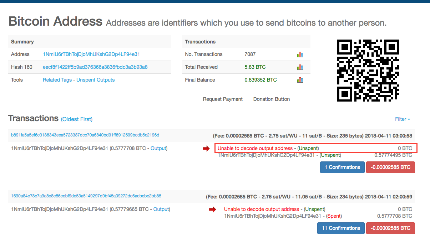Click the Request Payment option
This screenshot has width=430, height=248.
(x=223, y=99)
